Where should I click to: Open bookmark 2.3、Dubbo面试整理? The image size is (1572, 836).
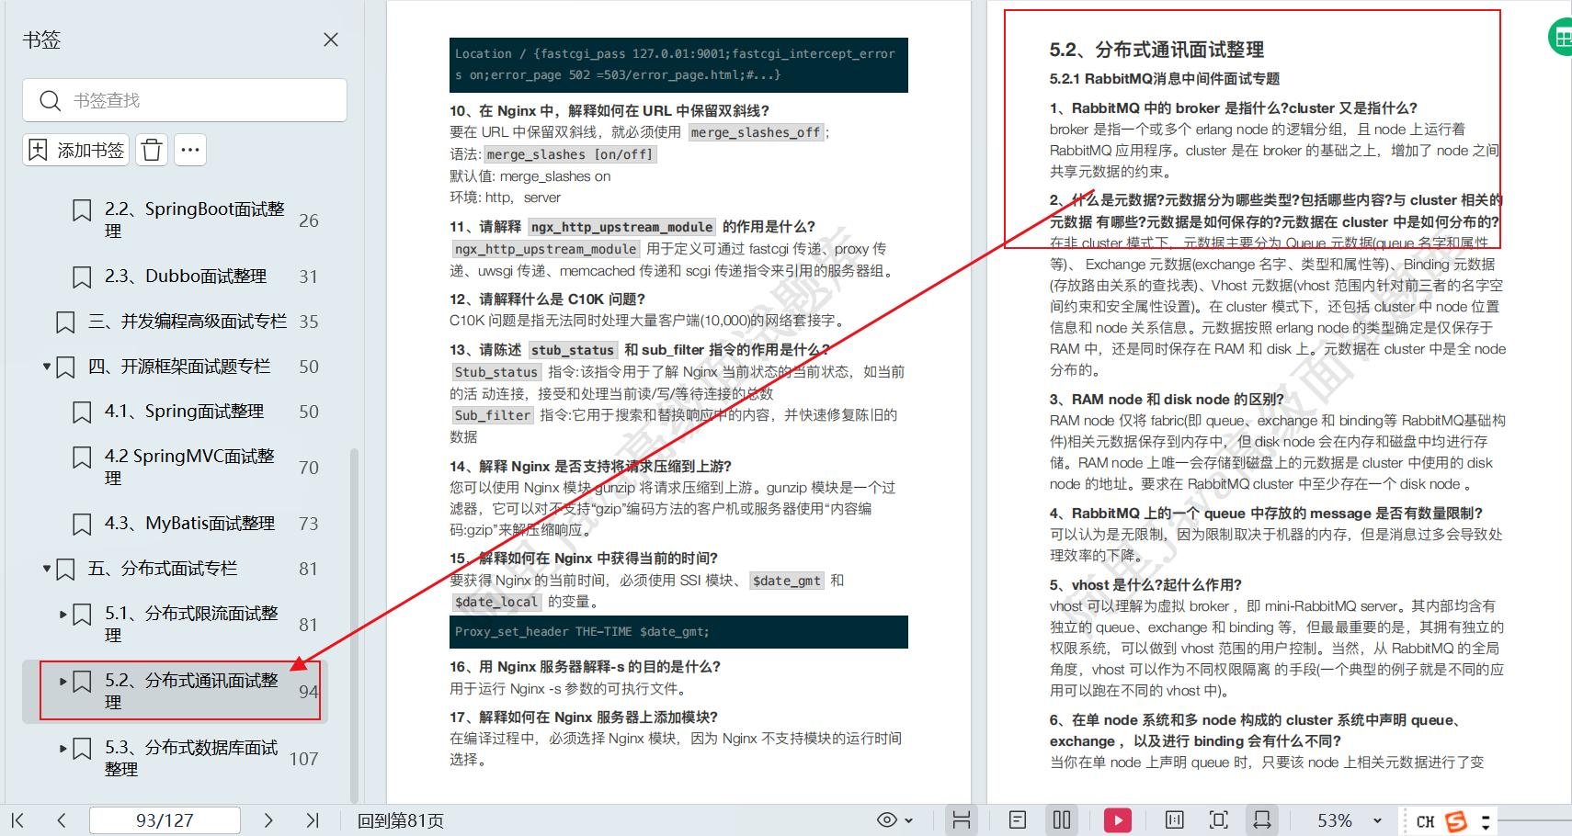(185, 276)
